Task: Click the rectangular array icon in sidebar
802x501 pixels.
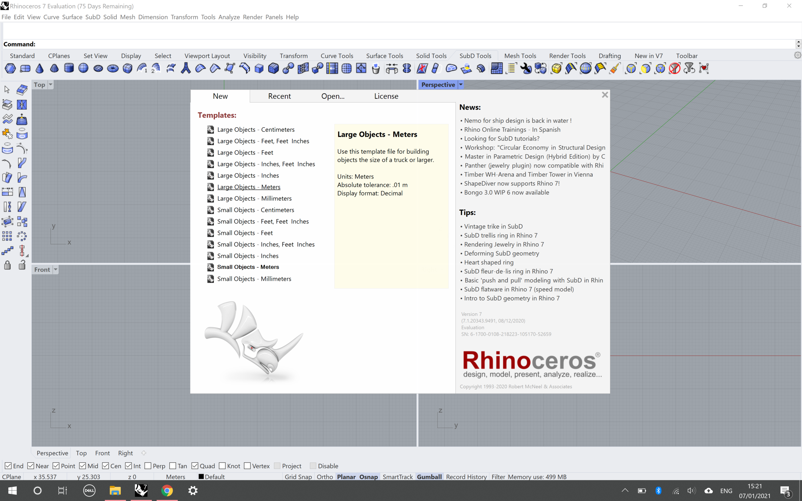Action: [7, 236]
